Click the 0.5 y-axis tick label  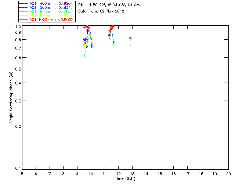point(18,69)
